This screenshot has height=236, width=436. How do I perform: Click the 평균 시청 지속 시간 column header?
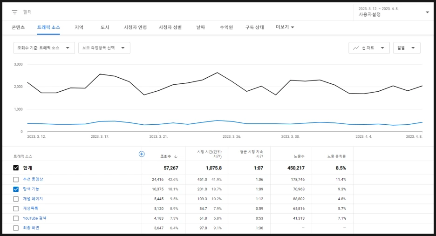click(252, 154)
